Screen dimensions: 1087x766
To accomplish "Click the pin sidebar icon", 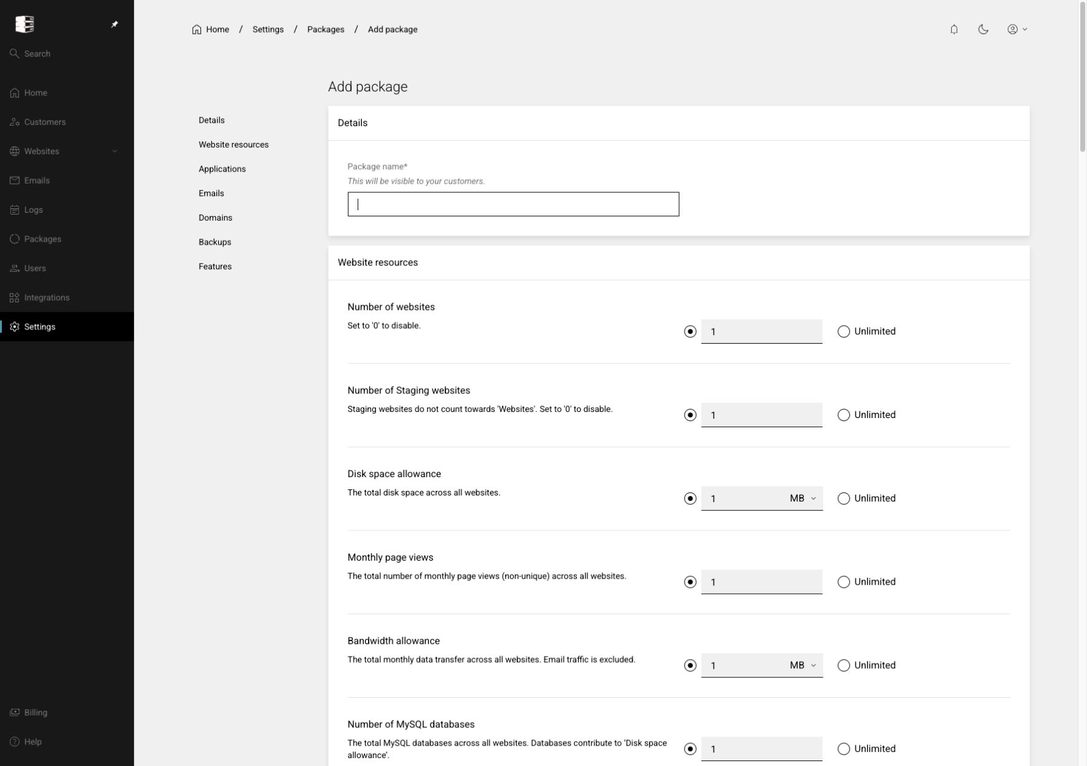I will (x=114, y=25).
